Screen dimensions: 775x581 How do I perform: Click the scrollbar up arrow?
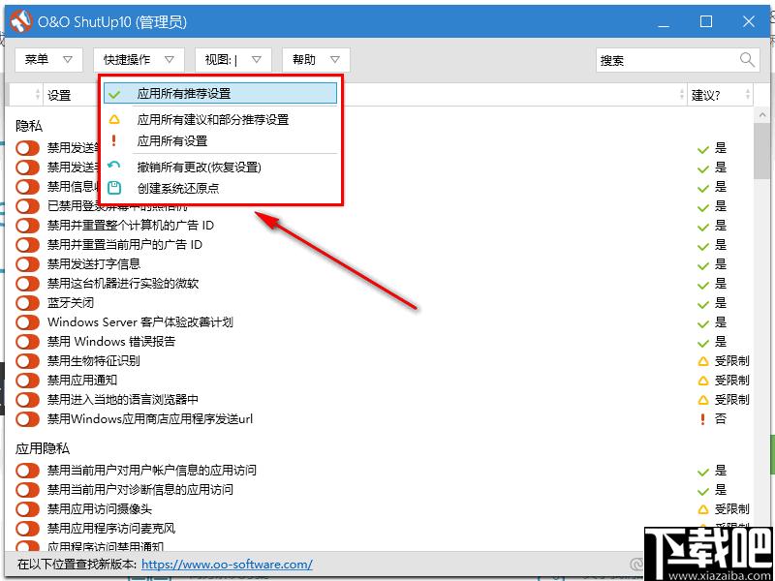tap(763, 115)
